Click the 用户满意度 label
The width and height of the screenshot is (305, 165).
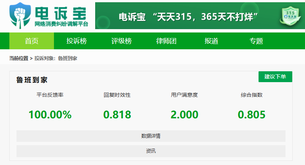coord(184,95)
